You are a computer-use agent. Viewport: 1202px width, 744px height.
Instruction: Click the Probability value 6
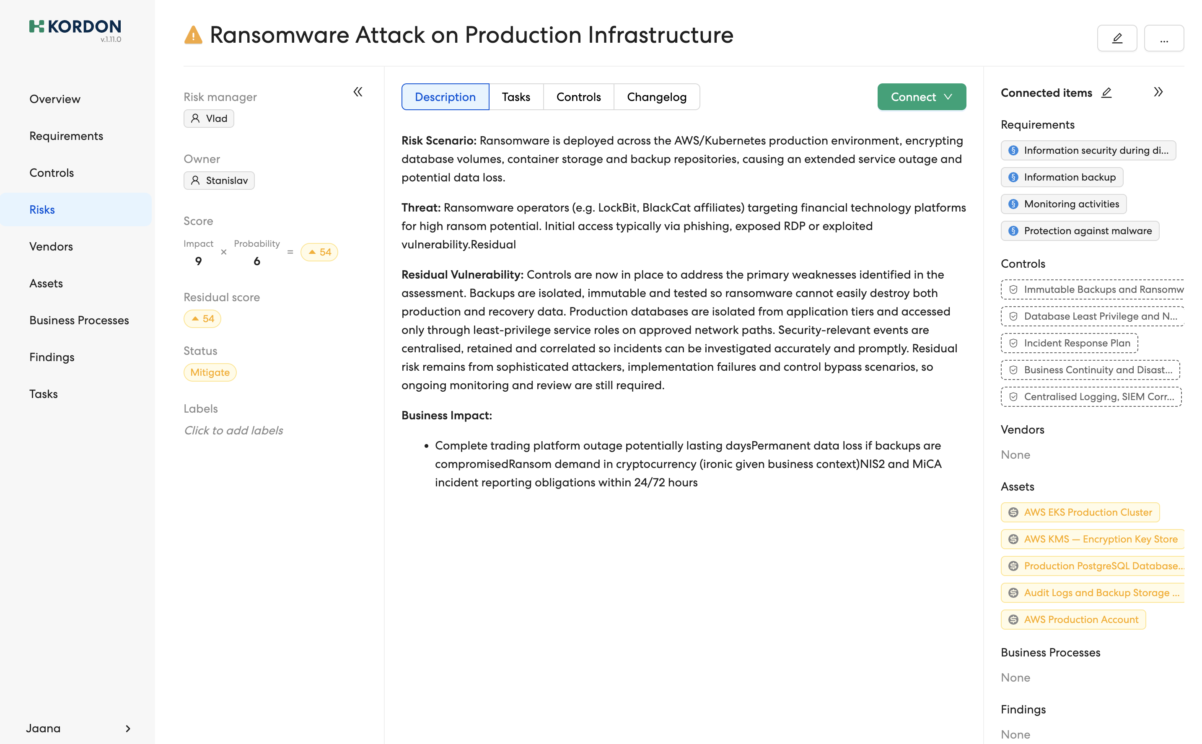click(x=257, y=261)
